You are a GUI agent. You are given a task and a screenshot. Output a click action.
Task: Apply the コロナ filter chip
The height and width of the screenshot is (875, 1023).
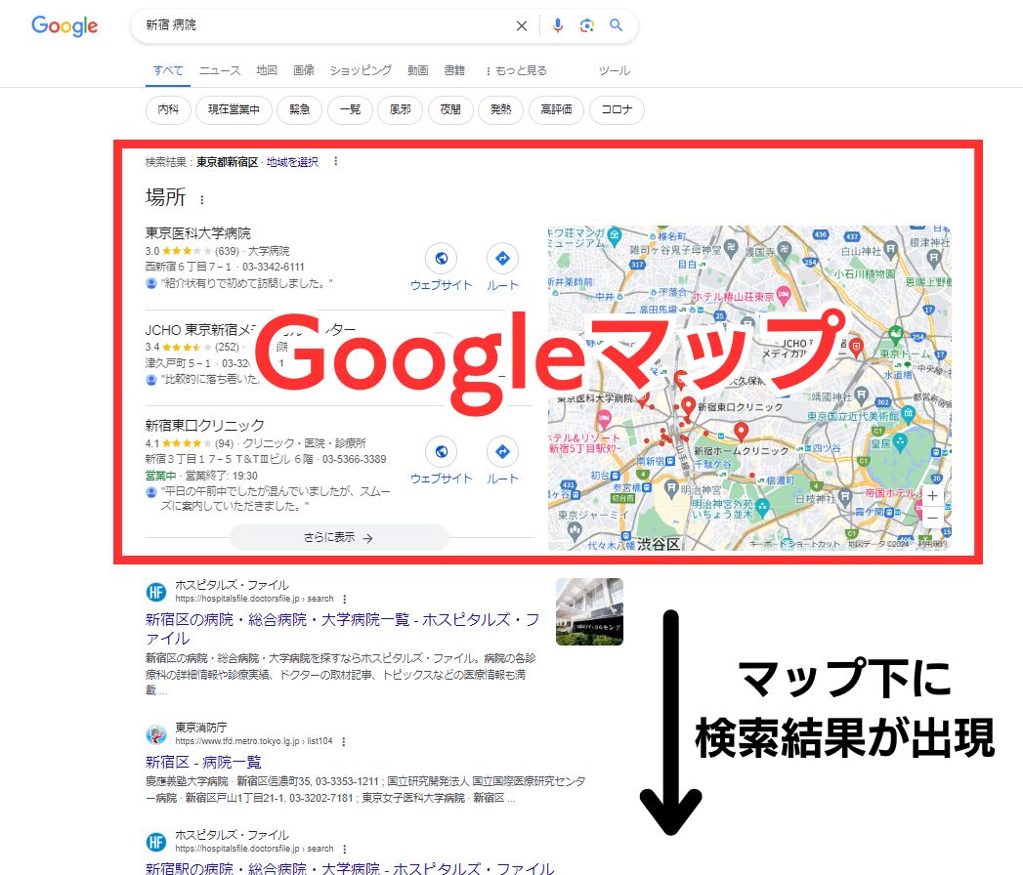pyautogui.click(x=617, y=109)
